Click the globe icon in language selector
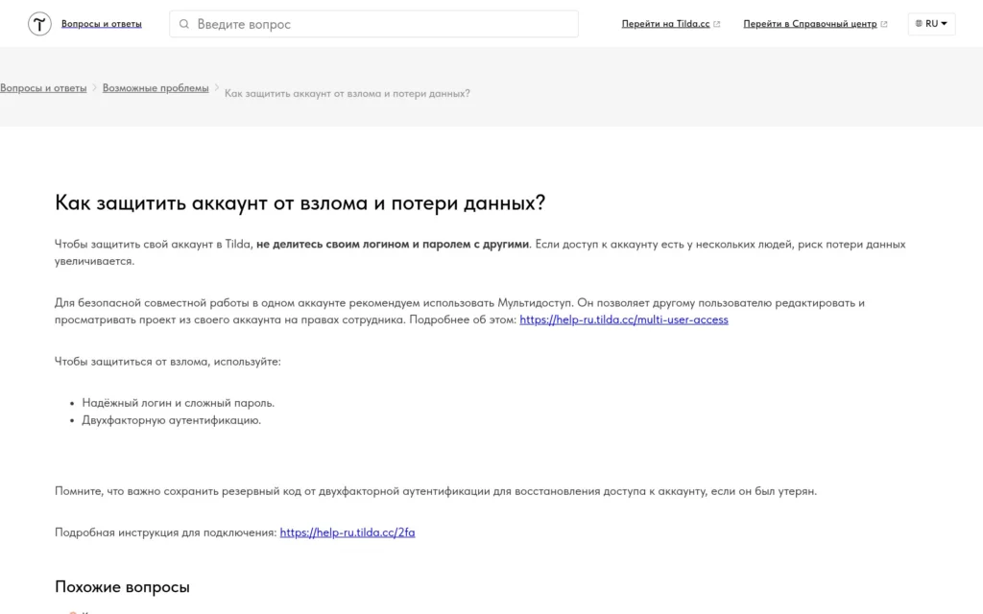Screen dimensions: 983x614 coord(919,23)
